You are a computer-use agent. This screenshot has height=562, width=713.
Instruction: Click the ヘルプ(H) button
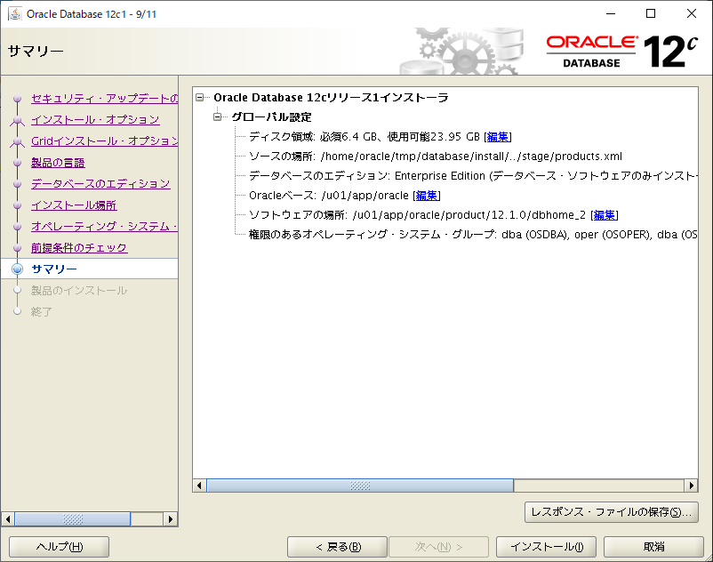click(x=59, y=547)
